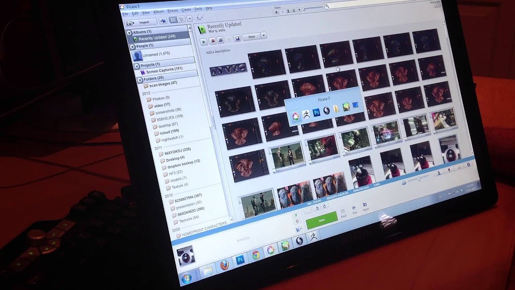The width and height of the screenshot is (515, 290).
Task: Click the create new album icon beside Import
Action: click(x=163, y=21)
